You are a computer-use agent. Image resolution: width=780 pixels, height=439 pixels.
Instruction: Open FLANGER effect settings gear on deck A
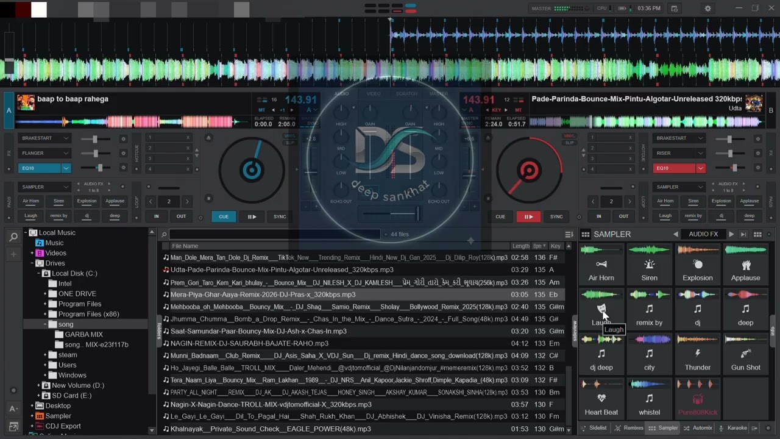123,153
